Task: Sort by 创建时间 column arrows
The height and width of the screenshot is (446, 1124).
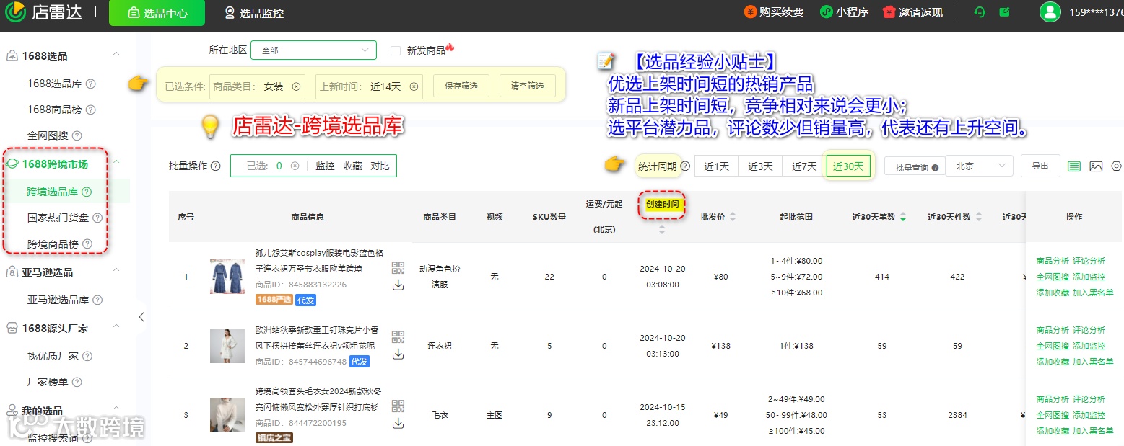Action: tap(662, 230)
